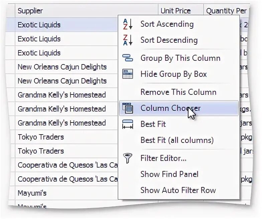Click the Quantity Per column header
262x219 pixels.
click(226, 11)
